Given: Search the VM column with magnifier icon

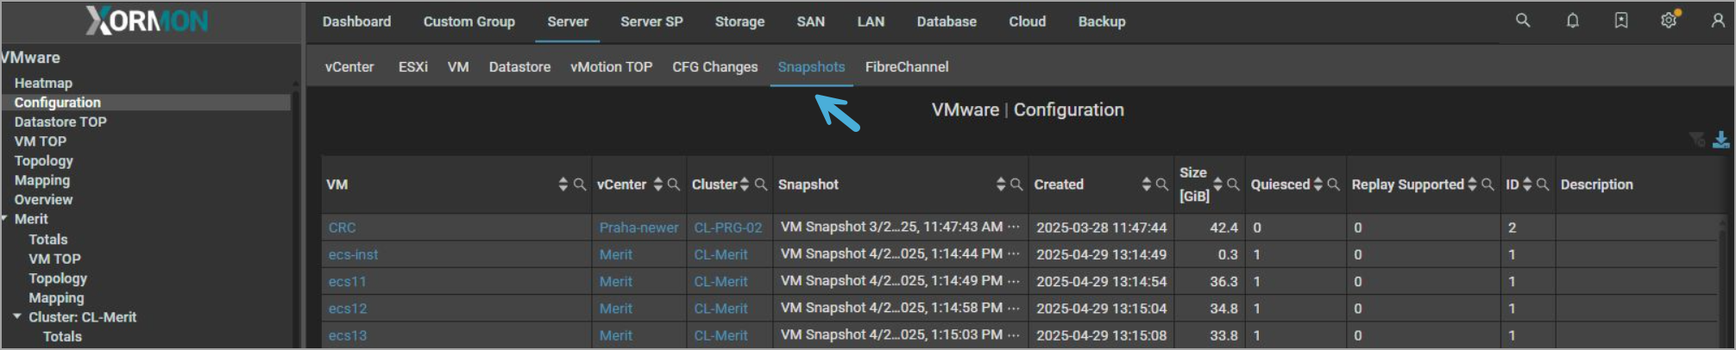Looking at the screenshot, I should click(x=580, y=184).
